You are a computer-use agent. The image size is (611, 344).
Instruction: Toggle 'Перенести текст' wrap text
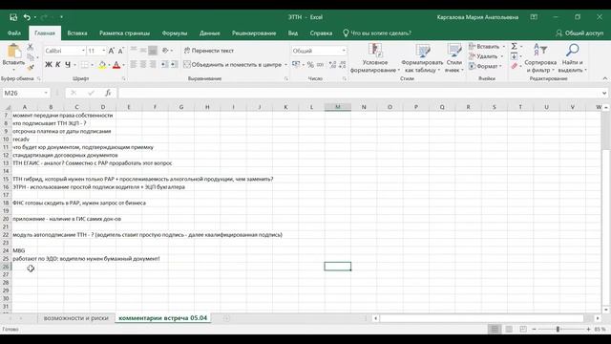[209, 51]
